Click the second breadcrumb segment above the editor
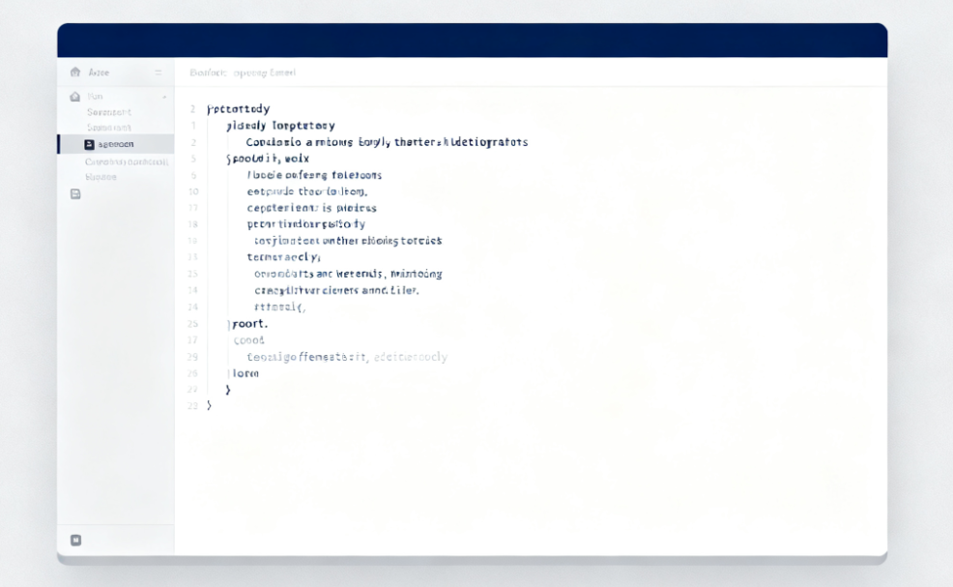The image size is (953, 587). click(x=265, y=73)
